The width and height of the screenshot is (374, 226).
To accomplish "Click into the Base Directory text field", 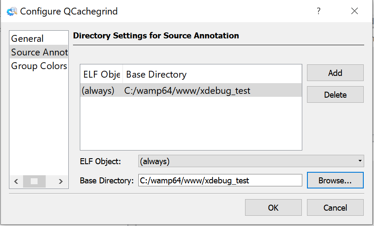I will click(220, 180).
